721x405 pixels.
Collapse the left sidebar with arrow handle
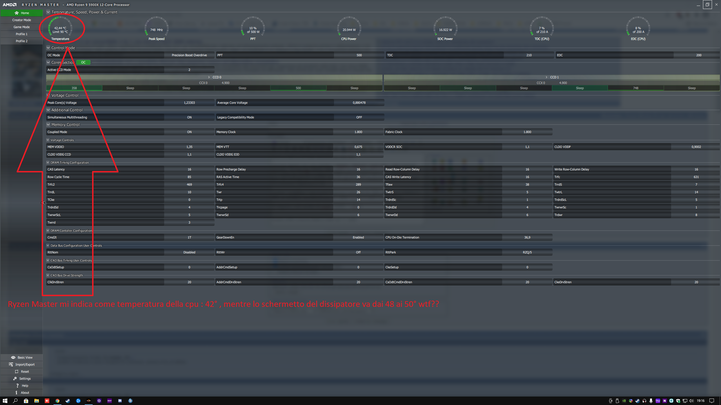[43, 202]
